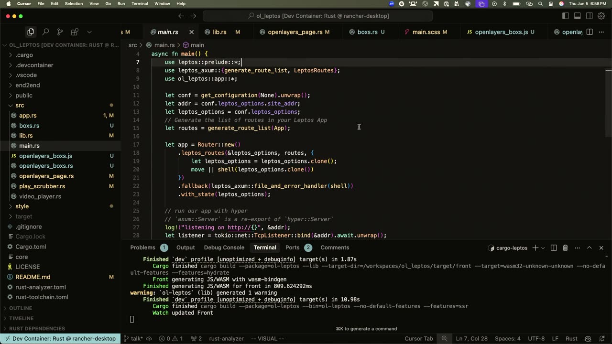The image size is (612, 344).
Task: Toggle secondary side bar layout icon
Action: pyautogui.click(x=590, y=16)
